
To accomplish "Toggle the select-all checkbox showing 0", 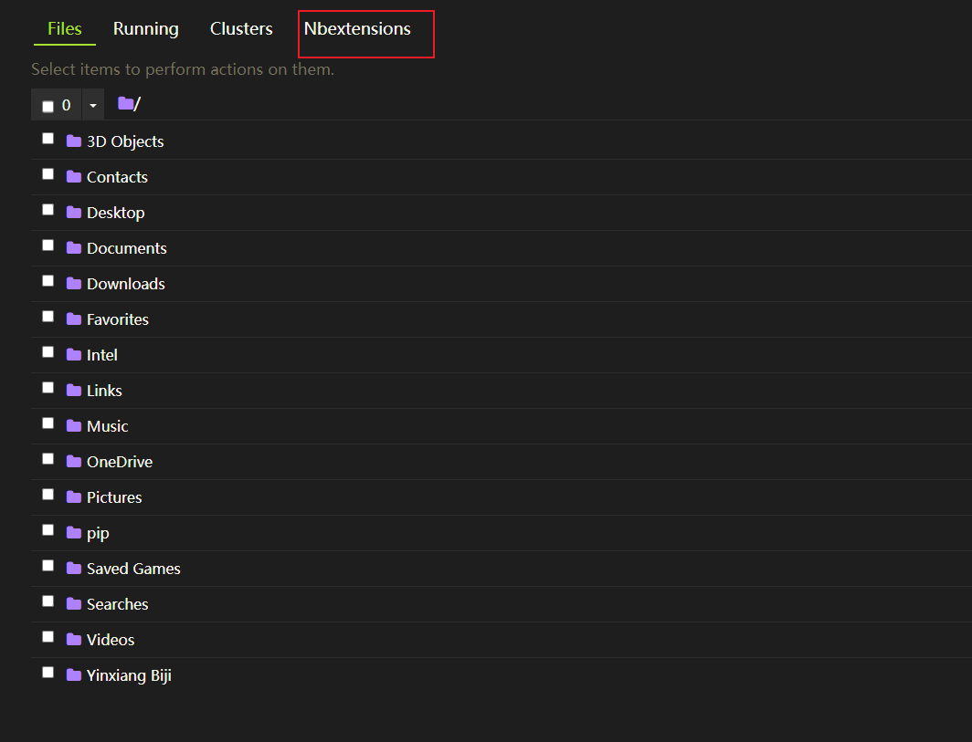I will point(48,106).
